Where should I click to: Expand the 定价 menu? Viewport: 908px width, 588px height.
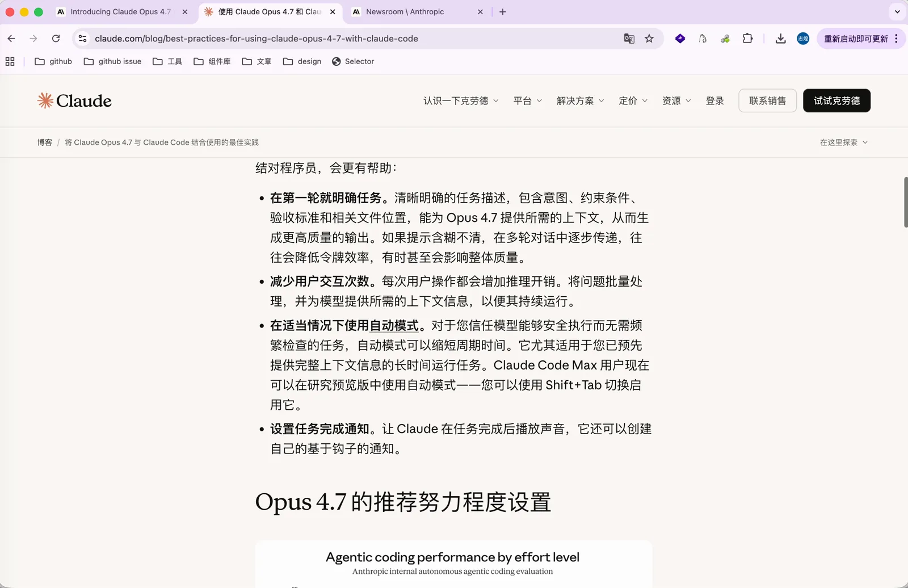633,100
